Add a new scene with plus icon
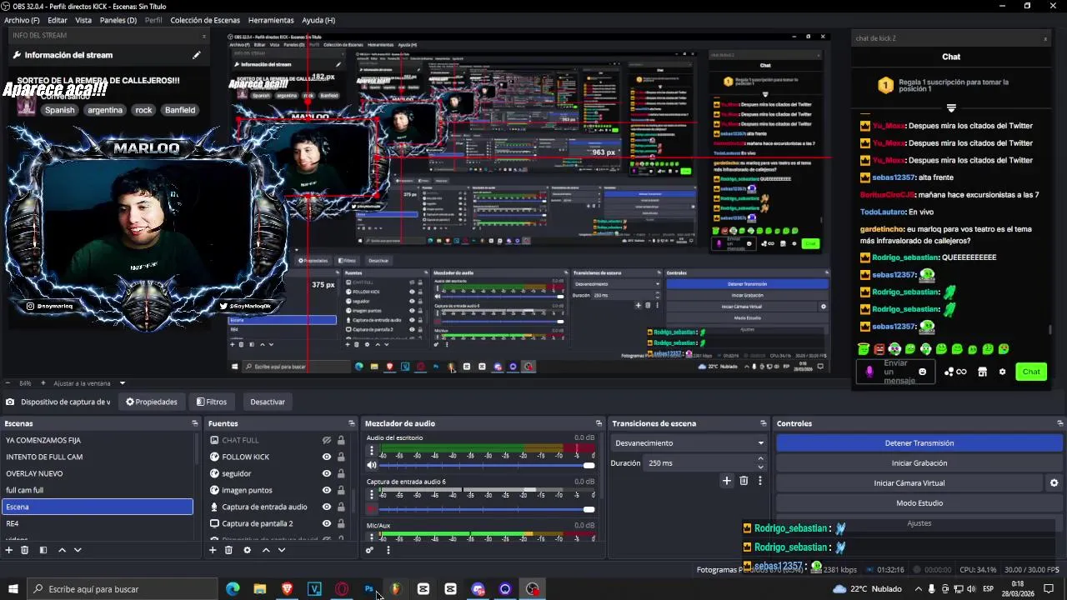 point(9,550)
